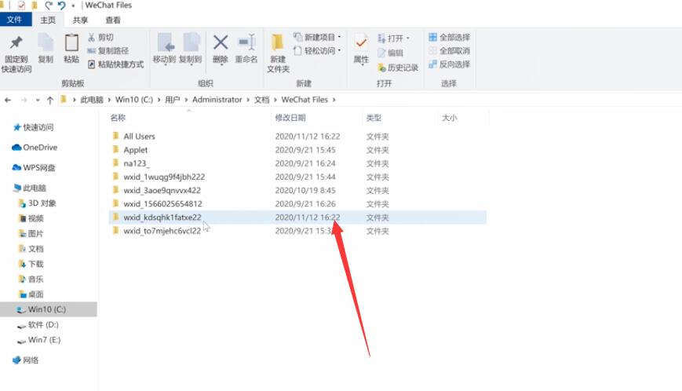Viewport: 682px width, 391px height.
Task: Open Music (音乐) in sidebar
Action: coord(31,280)
